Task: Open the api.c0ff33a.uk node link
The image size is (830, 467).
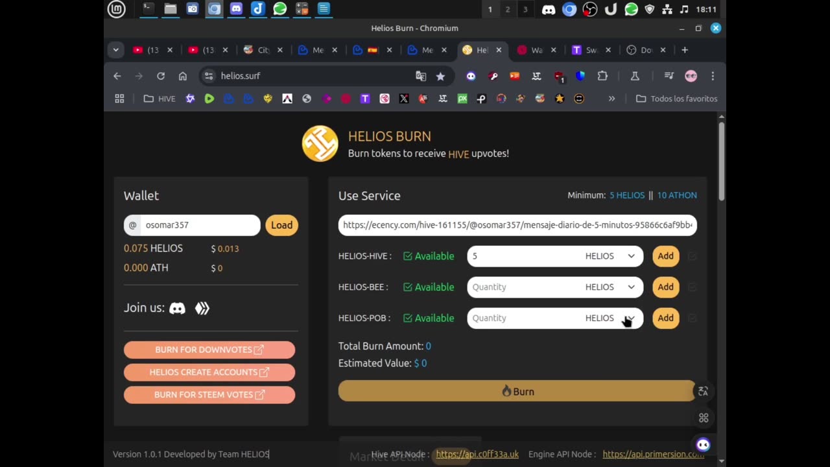Action: (x=477, y=454)
